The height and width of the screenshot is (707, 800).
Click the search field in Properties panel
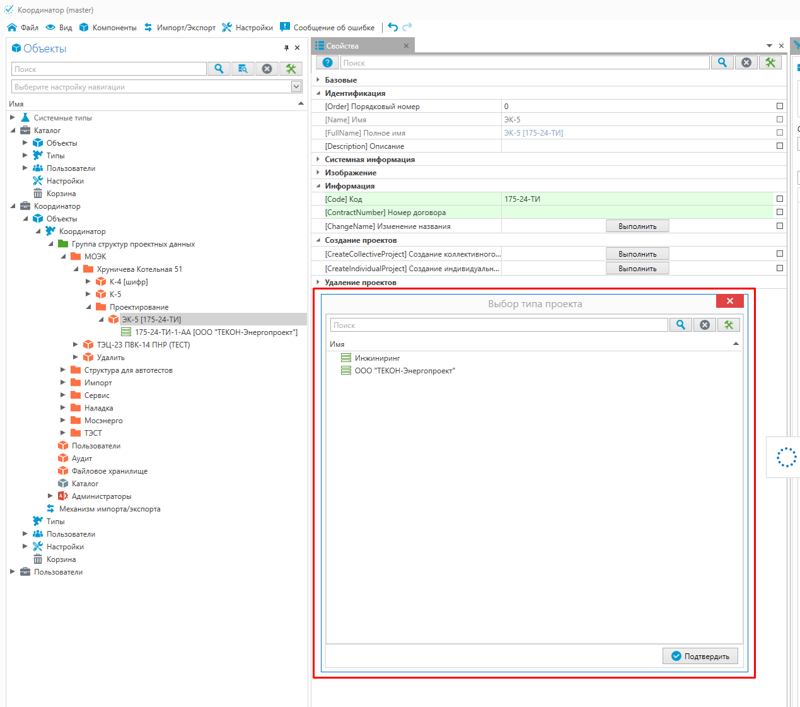coord(525,63)
